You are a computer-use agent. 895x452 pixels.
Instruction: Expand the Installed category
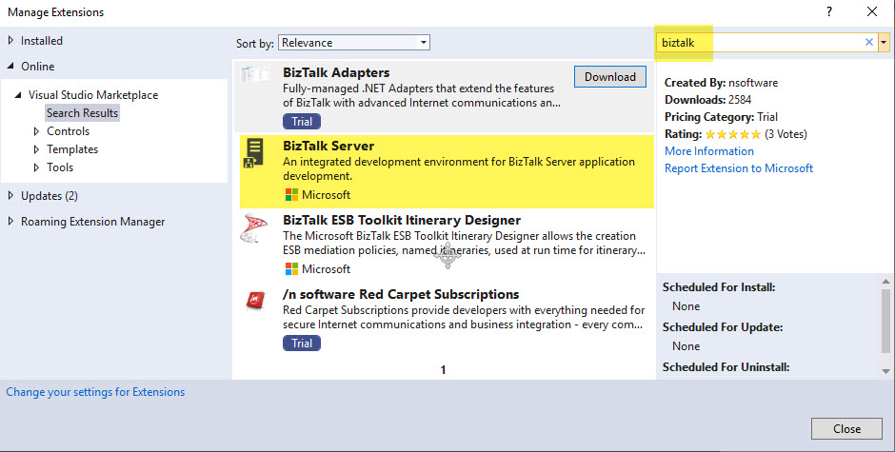click(x=10, y=41)
